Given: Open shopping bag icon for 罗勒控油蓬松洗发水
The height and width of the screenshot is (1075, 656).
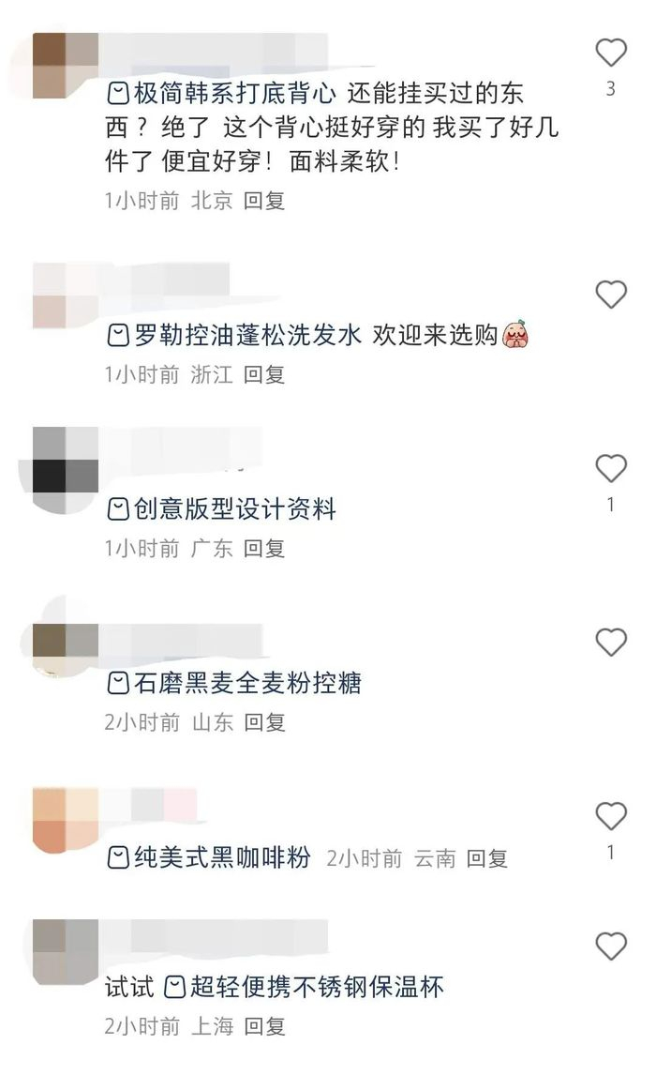Looking at the screenshot, I should coord(118,335).
